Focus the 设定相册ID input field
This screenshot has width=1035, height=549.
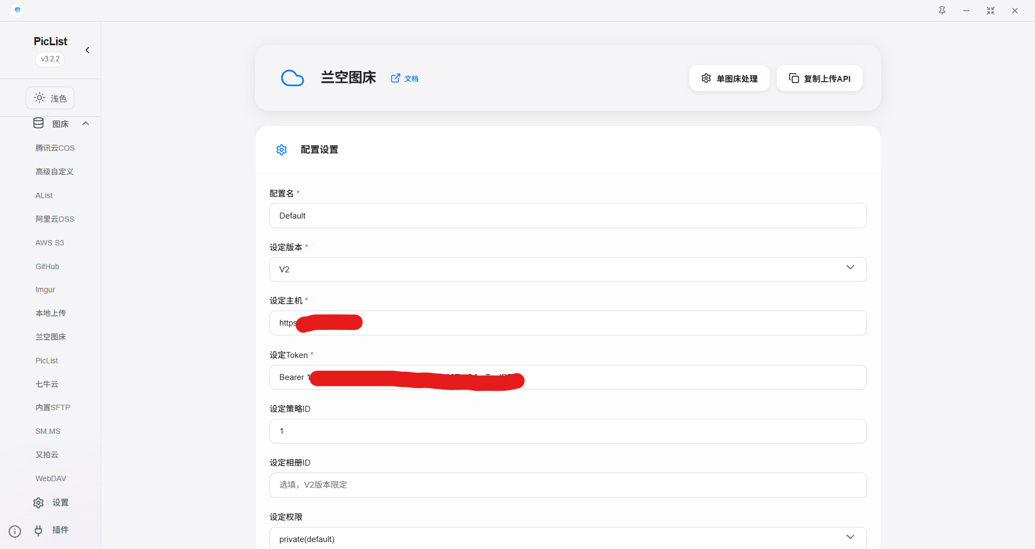pos(568,485)
